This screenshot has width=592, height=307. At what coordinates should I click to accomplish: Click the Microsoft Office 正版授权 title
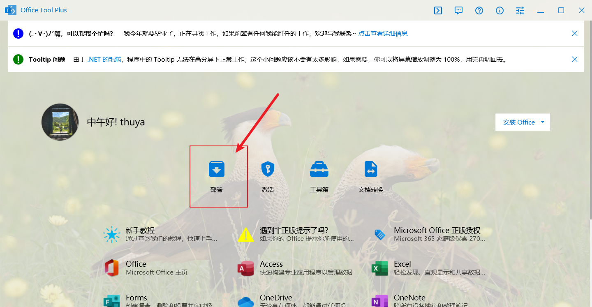tap(437, 230)
